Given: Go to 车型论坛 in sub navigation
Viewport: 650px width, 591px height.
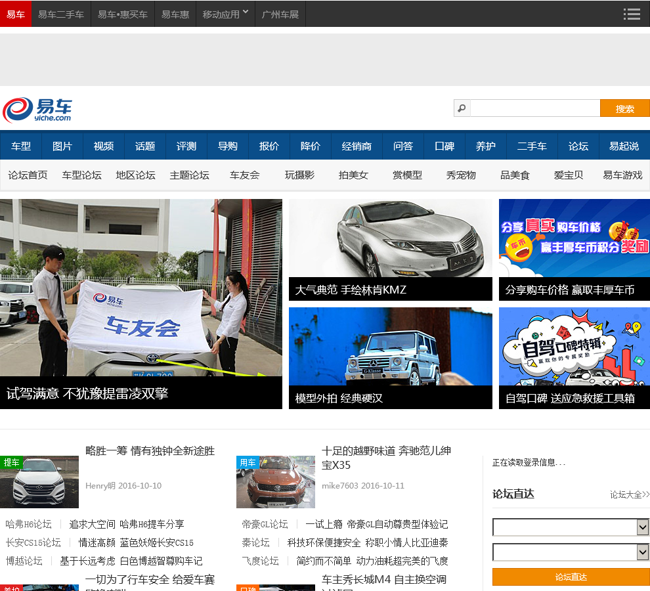Looking at the screenshot, I should pos(81,175).
